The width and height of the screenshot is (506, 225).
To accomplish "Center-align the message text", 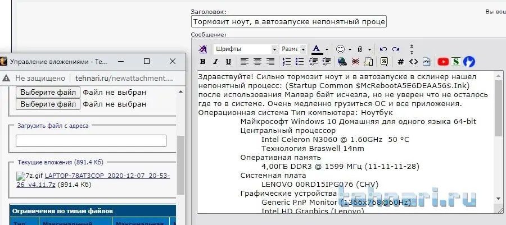I will 257,62.
